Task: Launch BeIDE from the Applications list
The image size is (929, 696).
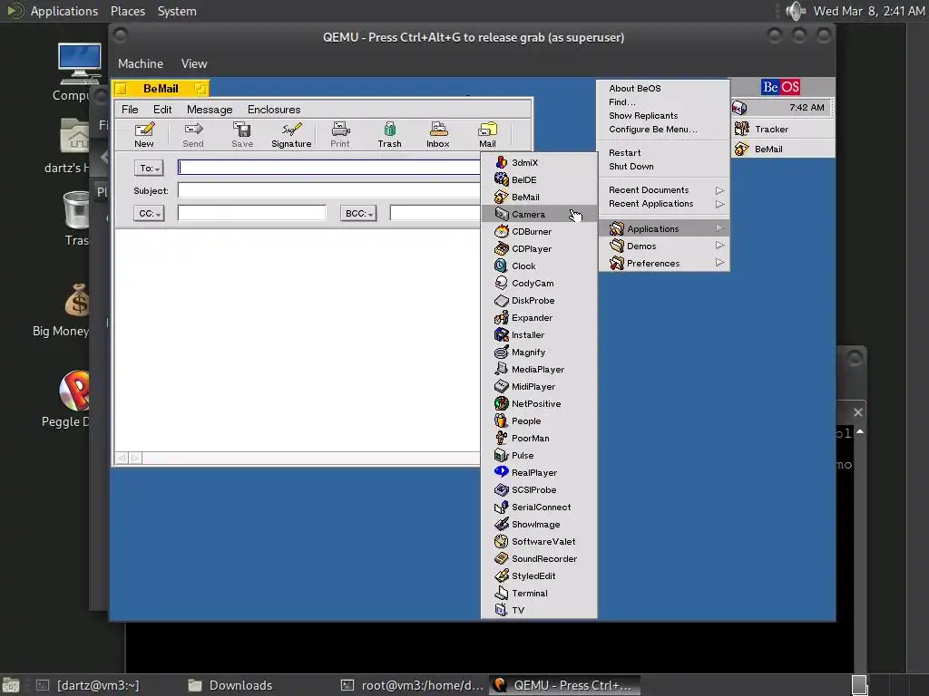Action: [x=539, y=179]
